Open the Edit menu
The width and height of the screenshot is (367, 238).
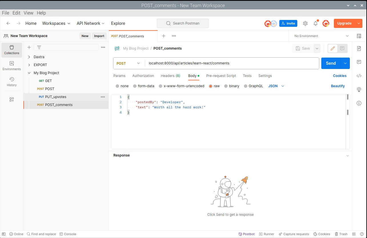coord(16,13)
